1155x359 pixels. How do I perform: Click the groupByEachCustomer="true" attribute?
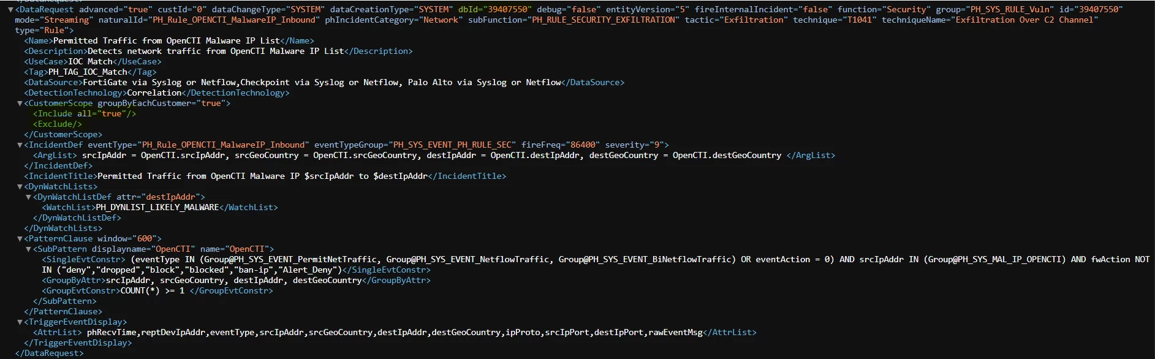tap(161, 103)
